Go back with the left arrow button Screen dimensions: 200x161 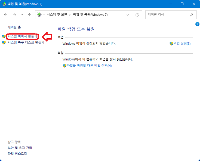tap(6, 15)
